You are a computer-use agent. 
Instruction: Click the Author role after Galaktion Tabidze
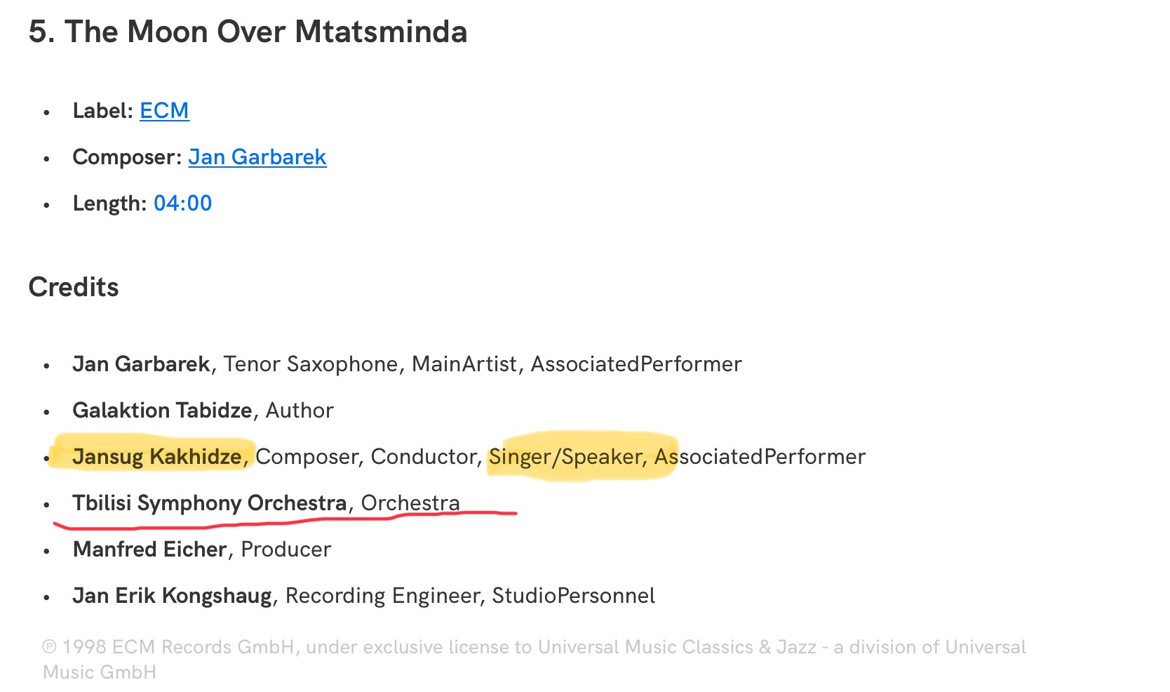click(300, 411)
